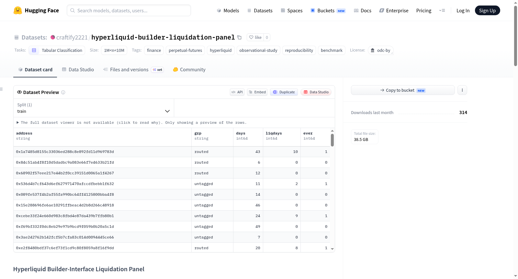Click the liqdays column header
The height and width of the screenshot is (279, 518).
click(282, 137)
